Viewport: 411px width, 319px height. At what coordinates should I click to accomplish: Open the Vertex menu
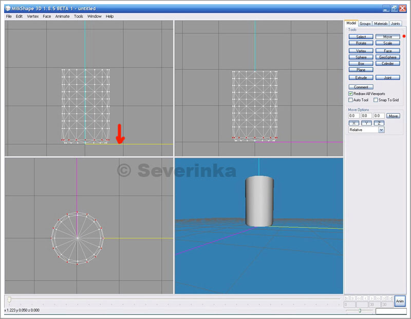[x=33, y=16]
